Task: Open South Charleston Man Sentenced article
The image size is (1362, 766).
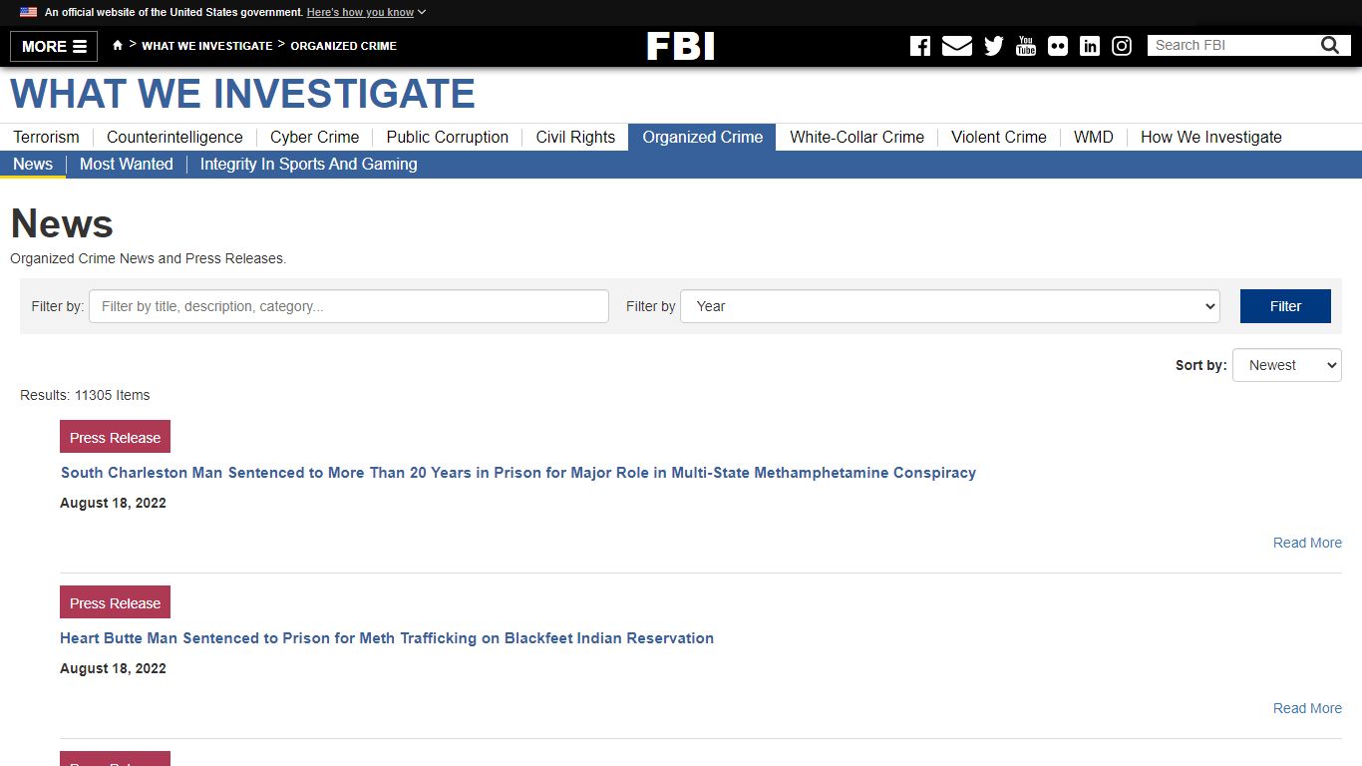Action: (517, 473)
